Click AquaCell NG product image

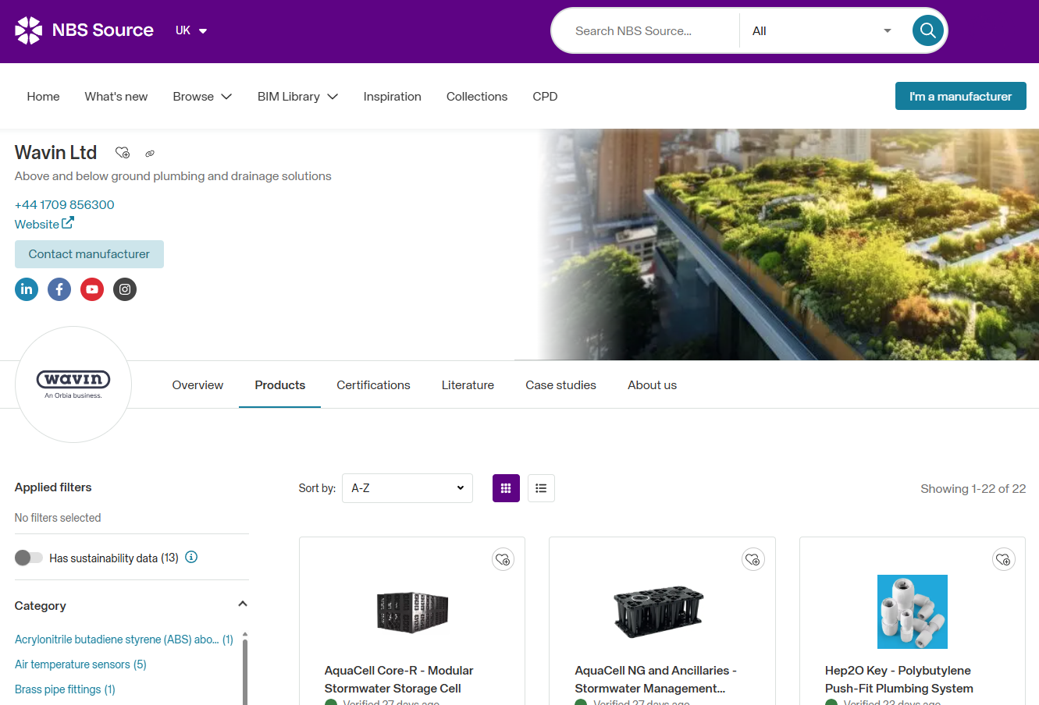pyautogui.click(x=658, y=612)
